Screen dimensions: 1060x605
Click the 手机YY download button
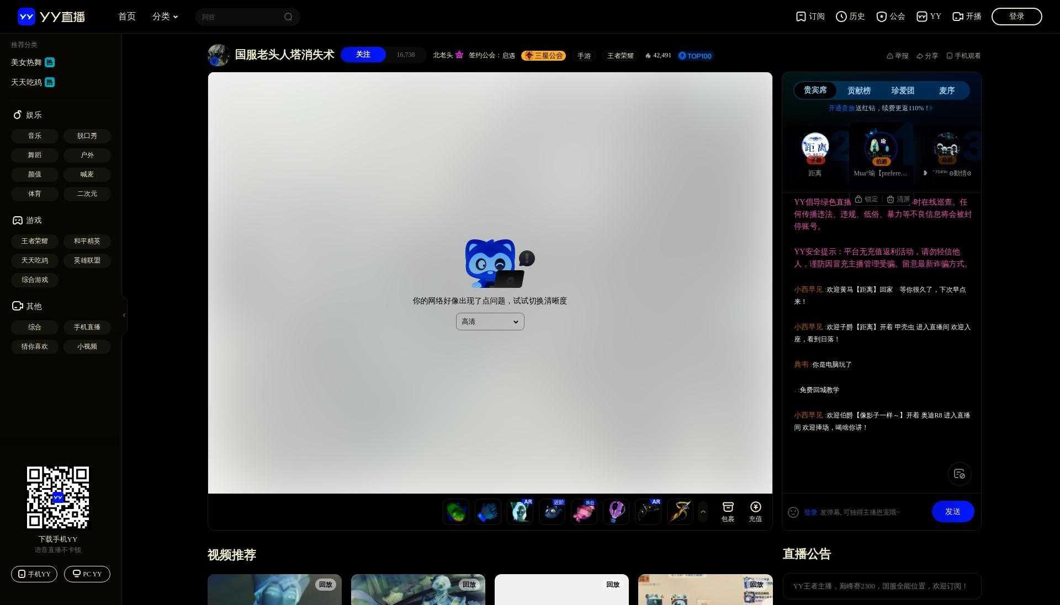coord(34,574)
